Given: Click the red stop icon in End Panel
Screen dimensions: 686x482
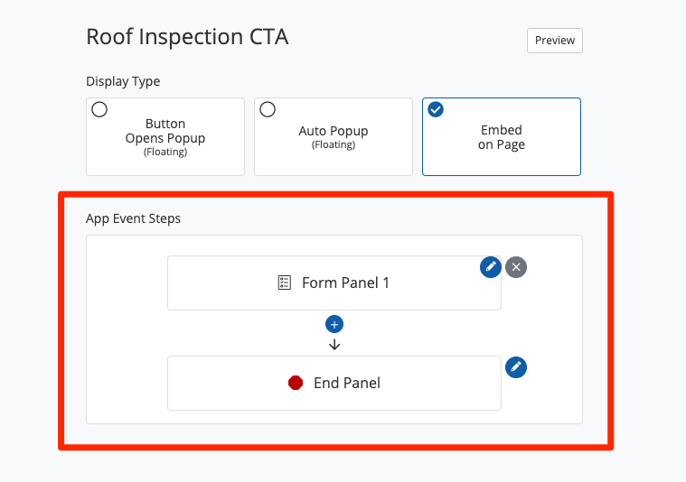Looking at the screenshot, I should 296,383.
